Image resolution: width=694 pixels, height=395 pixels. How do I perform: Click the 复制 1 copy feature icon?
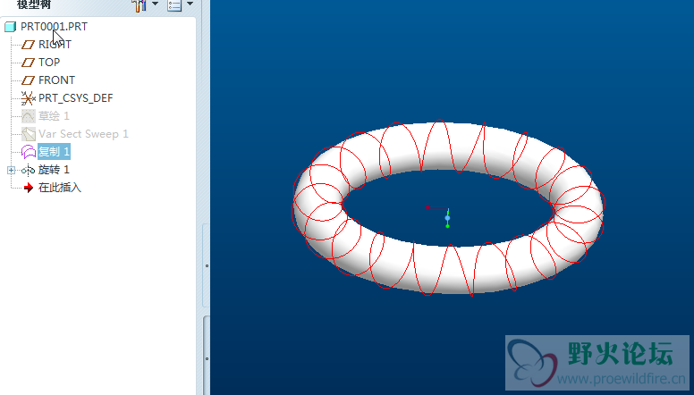click(x=29, y=152)
